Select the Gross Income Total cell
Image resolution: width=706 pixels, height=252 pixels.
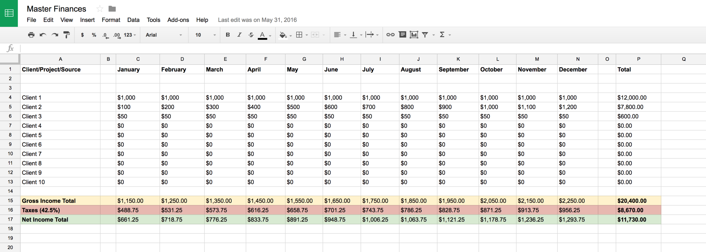coord(49,201)
